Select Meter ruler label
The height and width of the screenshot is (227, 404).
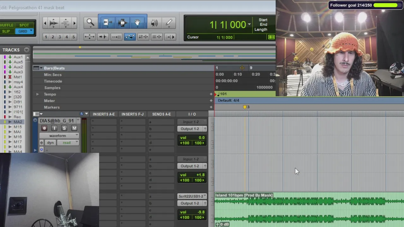(x=49, y=101)
